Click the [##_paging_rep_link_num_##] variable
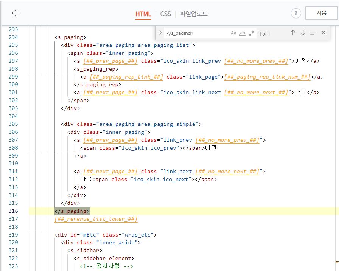The height and width of the screenshot is (271, 339). click(x=267, y=77)
